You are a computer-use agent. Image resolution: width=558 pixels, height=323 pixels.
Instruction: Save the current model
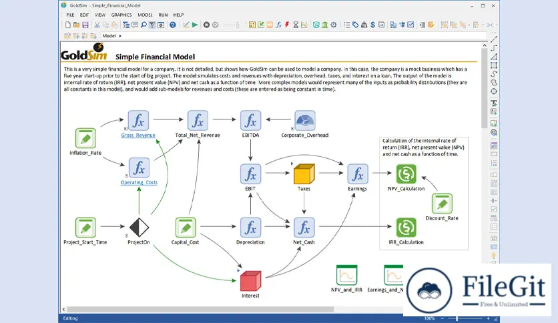point(85,25)
